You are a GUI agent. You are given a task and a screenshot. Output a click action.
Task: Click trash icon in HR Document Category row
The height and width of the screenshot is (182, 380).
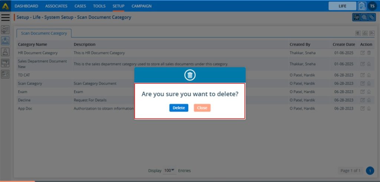[369, 53]
